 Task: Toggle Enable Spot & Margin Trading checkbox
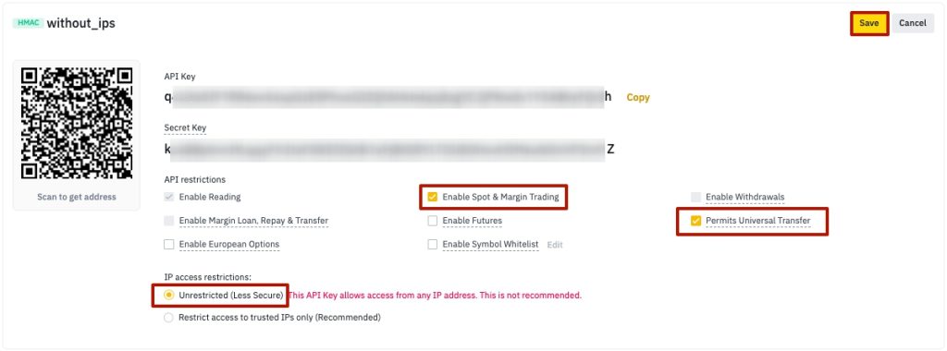(433, 197)
